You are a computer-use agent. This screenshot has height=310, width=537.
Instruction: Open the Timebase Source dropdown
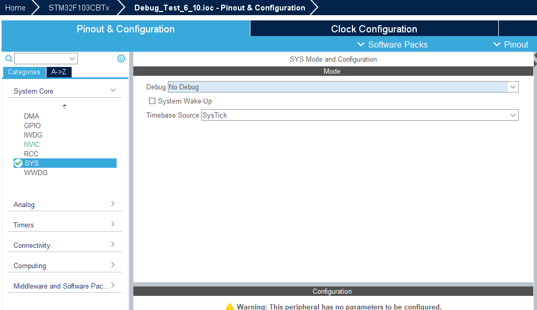513,115
